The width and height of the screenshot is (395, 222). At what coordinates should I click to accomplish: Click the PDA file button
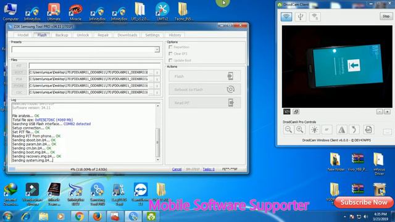coord(19,79)
